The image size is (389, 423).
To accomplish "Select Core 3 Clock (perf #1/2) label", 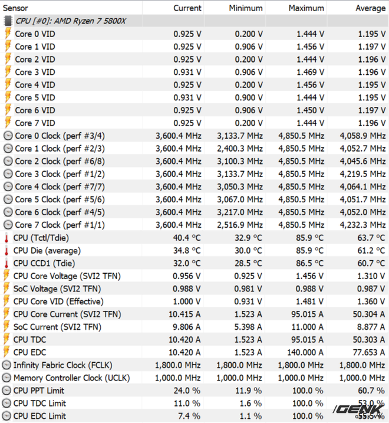I will (60, 174).
